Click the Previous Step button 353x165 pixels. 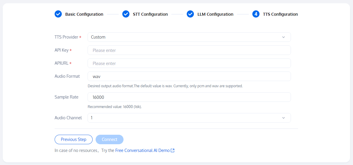pos(74,139)
